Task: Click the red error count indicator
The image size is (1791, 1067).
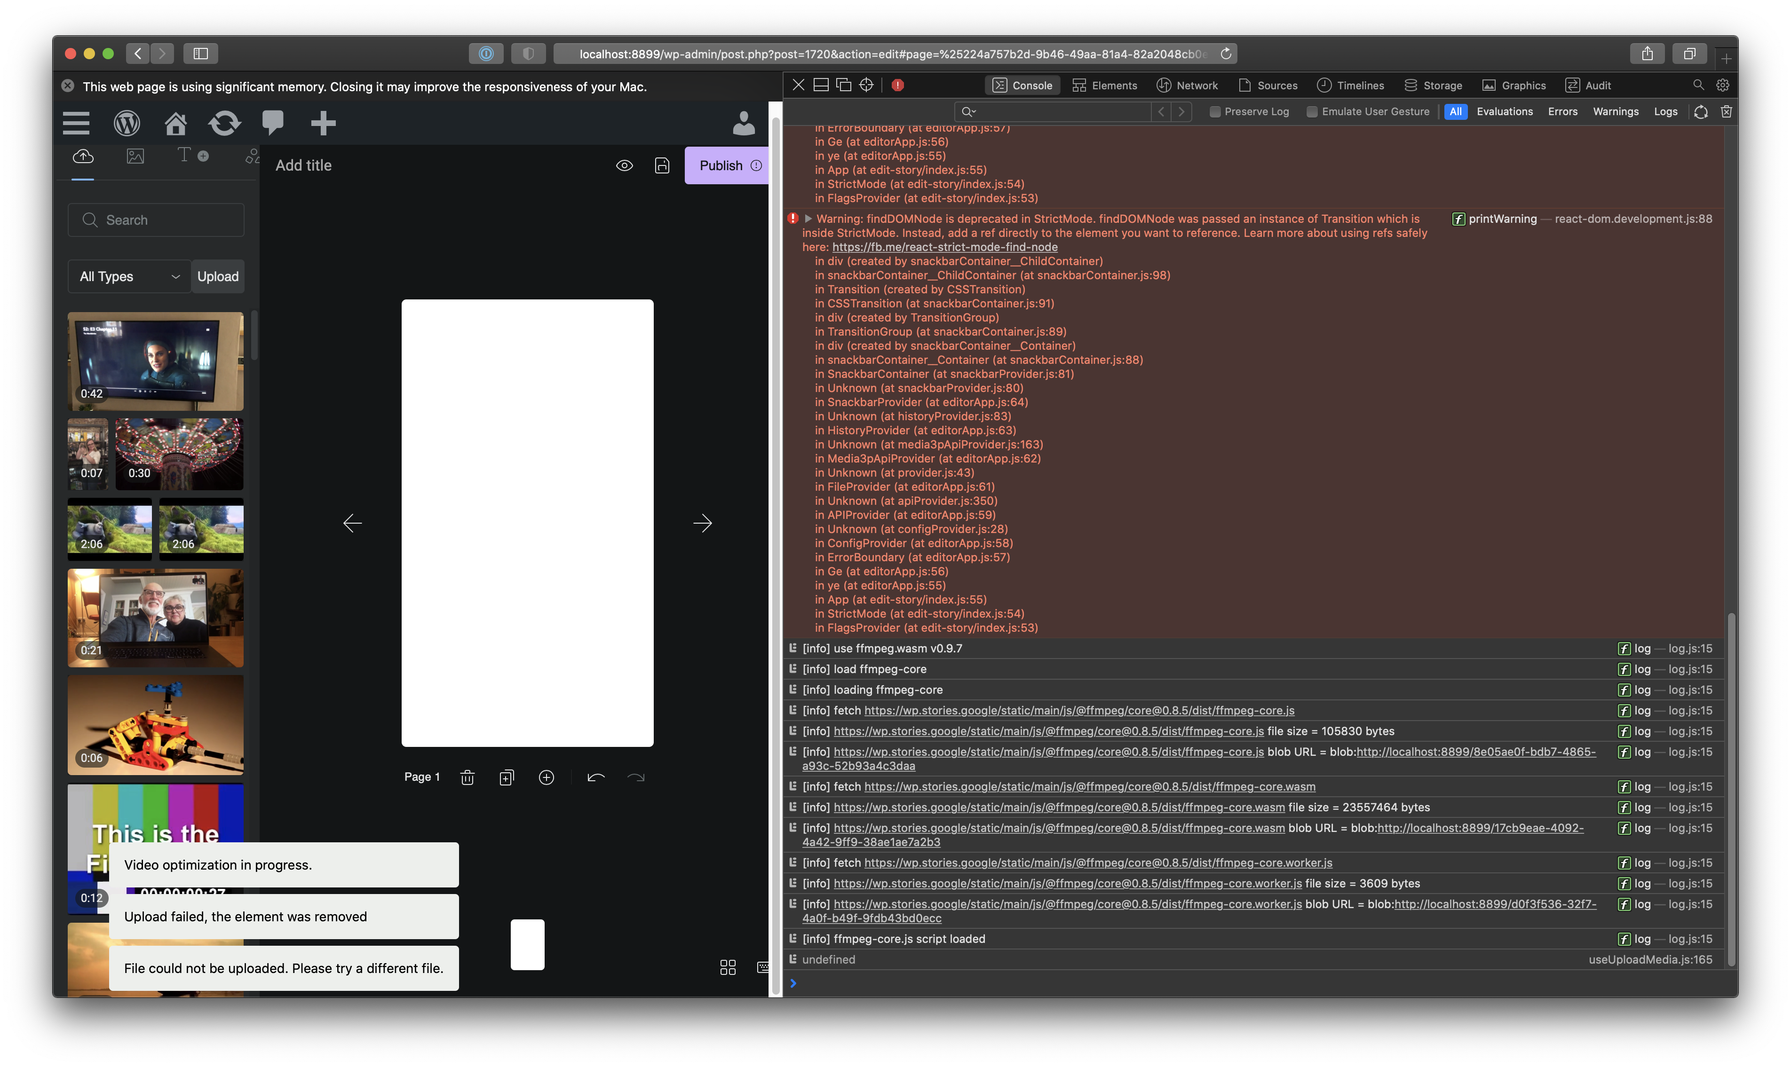Action: point(898,85)
